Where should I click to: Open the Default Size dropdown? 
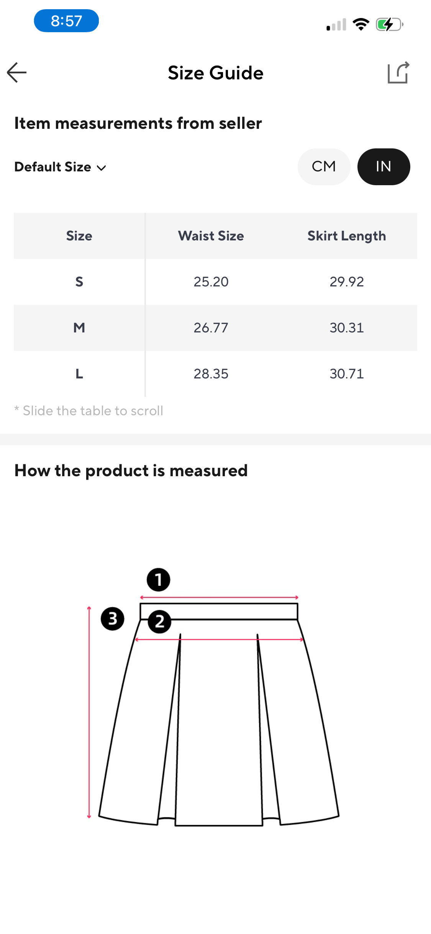pyautogui.click(x=53, y=167)
